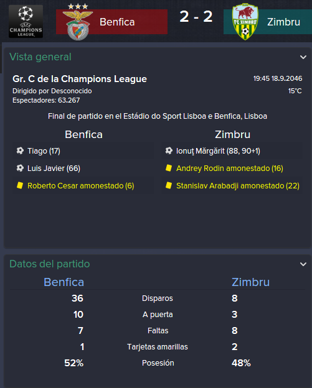Click the Champions League logo
Screen dimensions: 312x388
(x=26, y=21)
